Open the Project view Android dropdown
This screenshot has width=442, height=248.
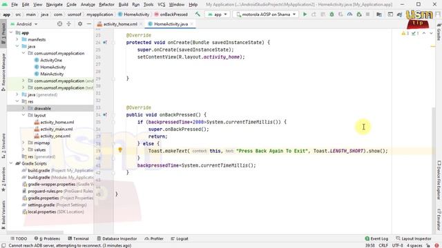tap(24, 24)
